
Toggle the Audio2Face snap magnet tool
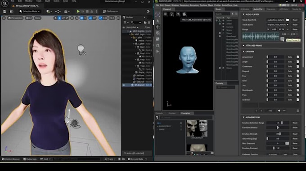click(158, 45)
